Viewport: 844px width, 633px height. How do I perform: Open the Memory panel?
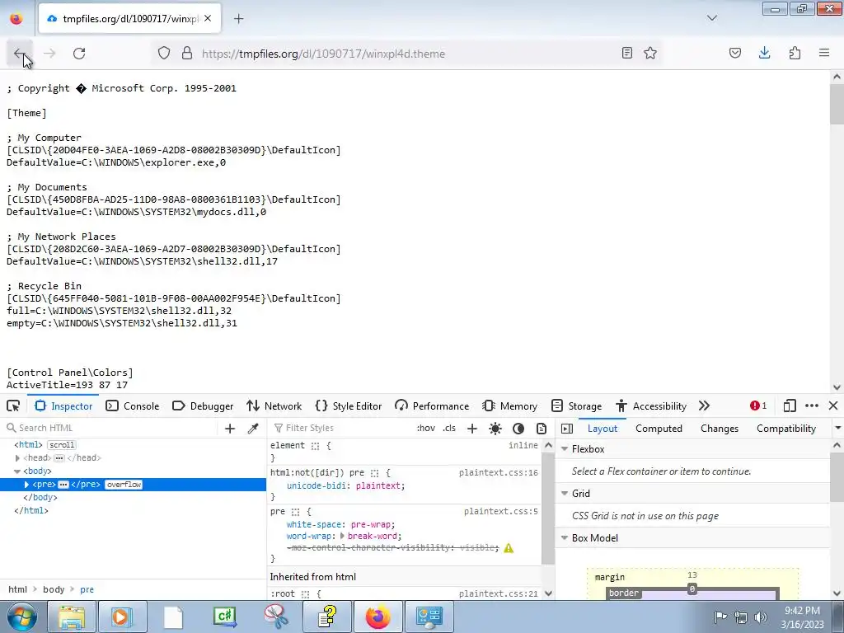pyautogui.click(x=509, y=406)
